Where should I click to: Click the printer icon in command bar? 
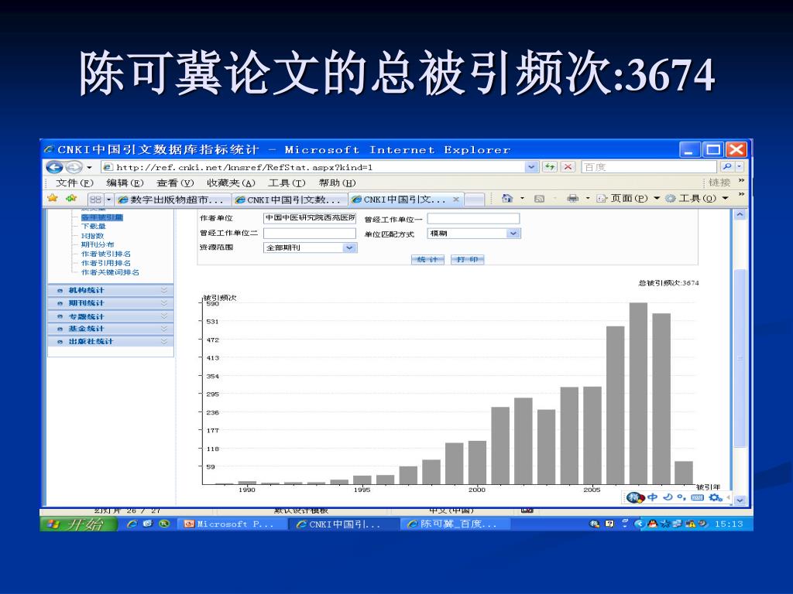(572, 199)
